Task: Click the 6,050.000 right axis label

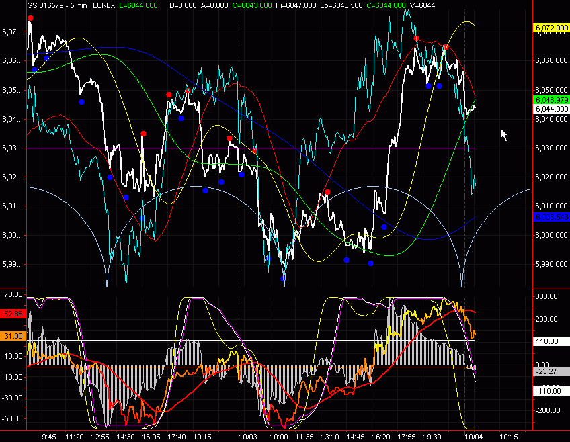Action: coord(551,90)
